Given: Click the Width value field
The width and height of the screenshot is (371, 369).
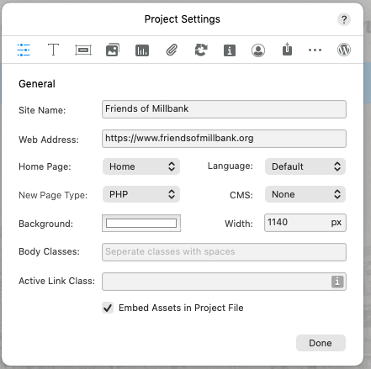Looking at the screenshot, I should pyautogui.click(x=305, y=223).
